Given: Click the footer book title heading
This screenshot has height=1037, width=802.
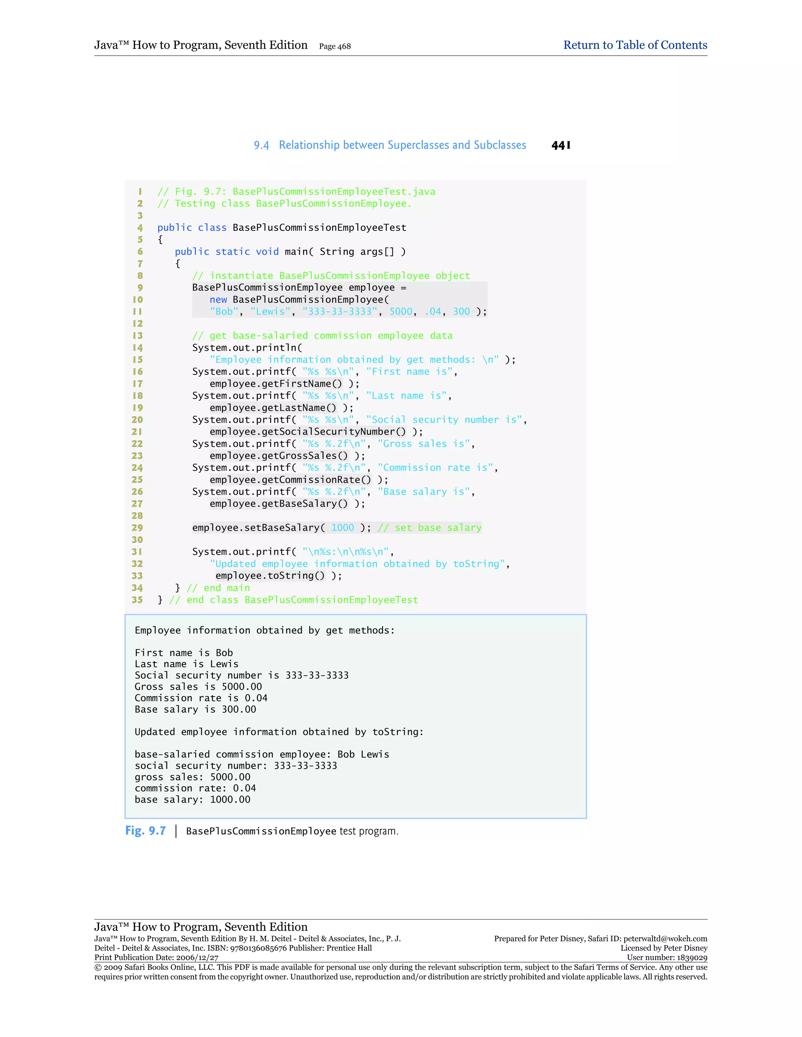Looking at the screenshot, I should point(200,927).
